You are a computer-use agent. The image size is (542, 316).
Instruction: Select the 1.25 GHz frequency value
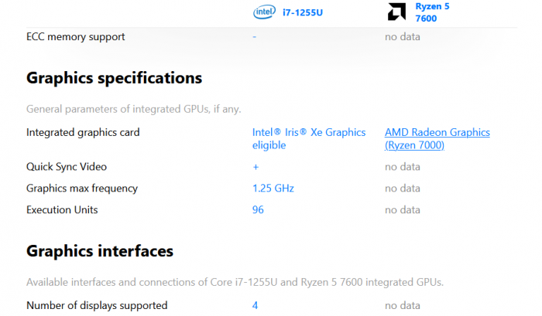[x=273, y=188]
